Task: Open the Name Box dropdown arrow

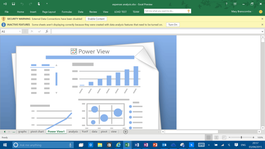Action: pos(20,31)
